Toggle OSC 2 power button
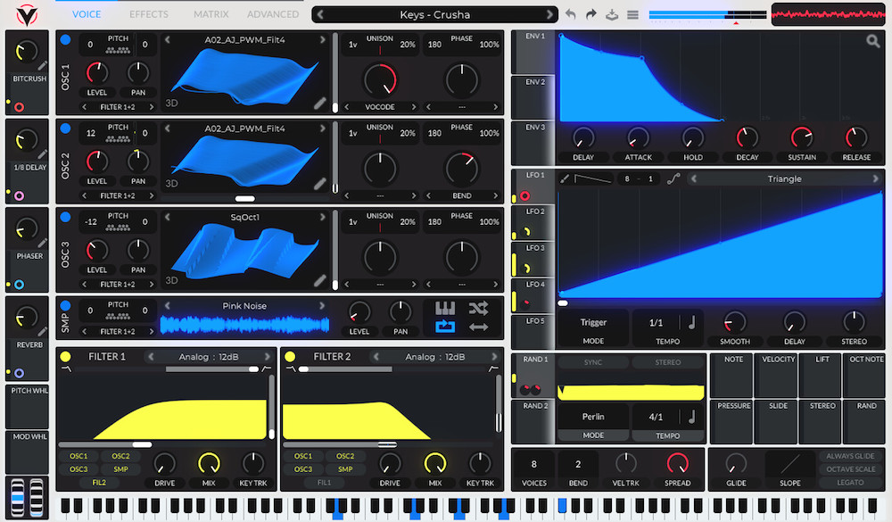 65,128
